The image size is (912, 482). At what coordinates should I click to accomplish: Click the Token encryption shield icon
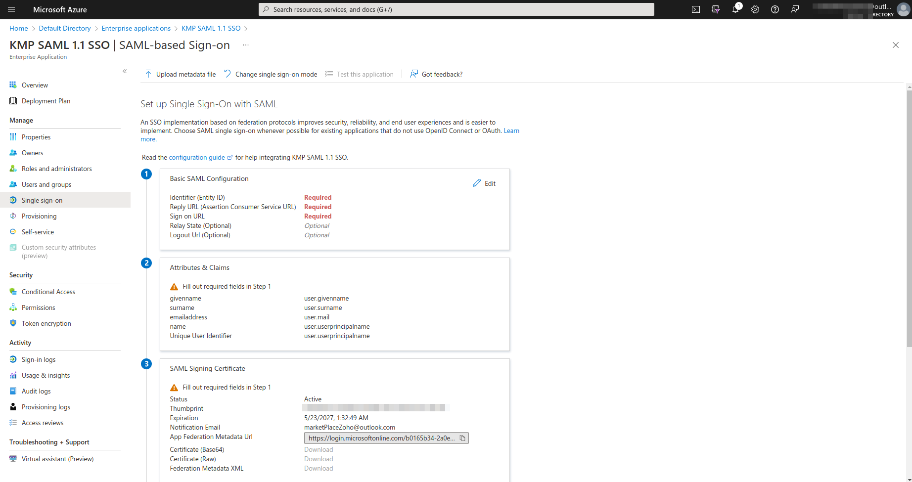tap(13, 323)
